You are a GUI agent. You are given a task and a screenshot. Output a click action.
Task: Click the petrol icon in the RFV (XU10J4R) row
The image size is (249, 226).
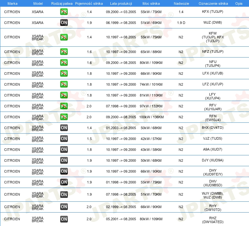coord(64,106)
